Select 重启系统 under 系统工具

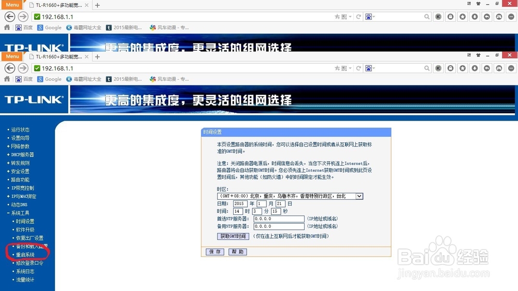25,255
